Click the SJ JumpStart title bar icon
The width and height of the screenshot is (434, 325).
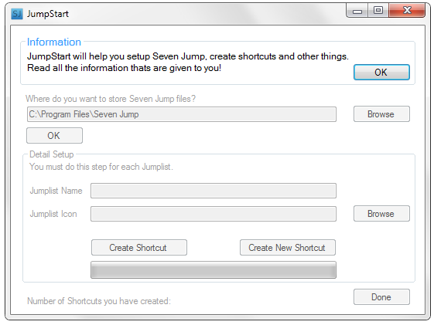pyautogui.click(x=16, y=14)
